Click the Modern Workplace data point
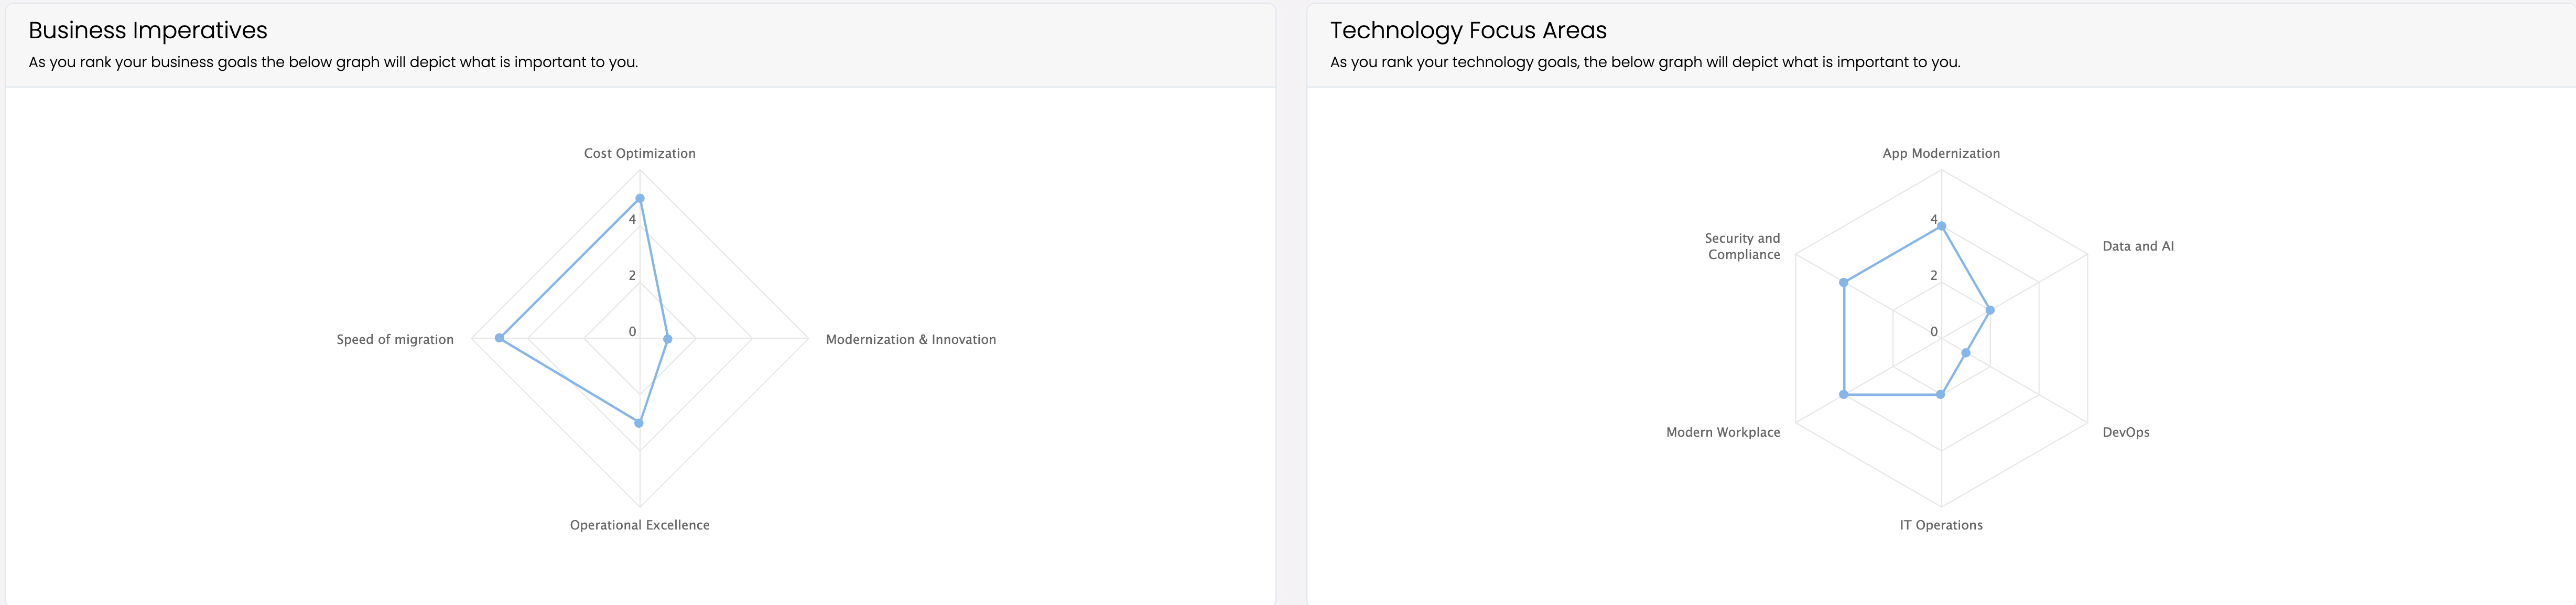This screenshot has height=605, width=2576. (1844, 395)
